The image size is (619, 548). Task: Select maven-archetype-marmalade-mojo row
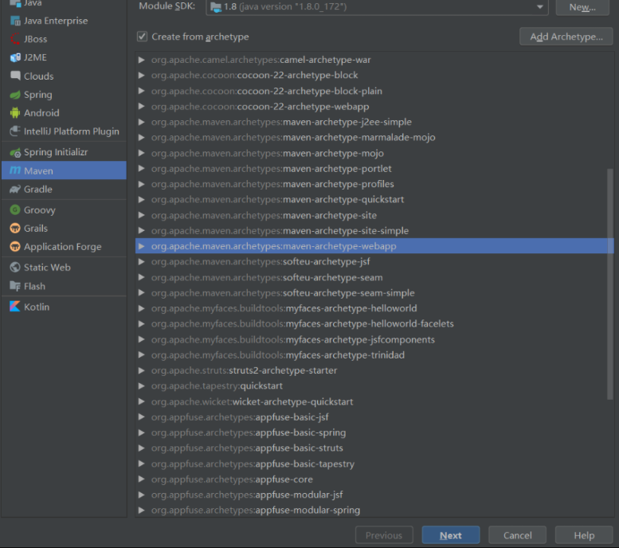pyautogui.click(x=374, y=137)
